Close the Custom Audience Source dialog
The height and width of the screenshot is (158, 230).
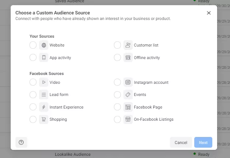pyautogui.click(x=209, y=13)
